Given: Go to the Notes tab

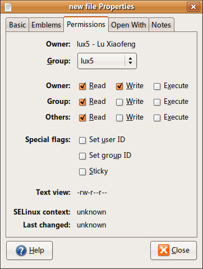Looking at the screenshot, I should click(162, 25).
